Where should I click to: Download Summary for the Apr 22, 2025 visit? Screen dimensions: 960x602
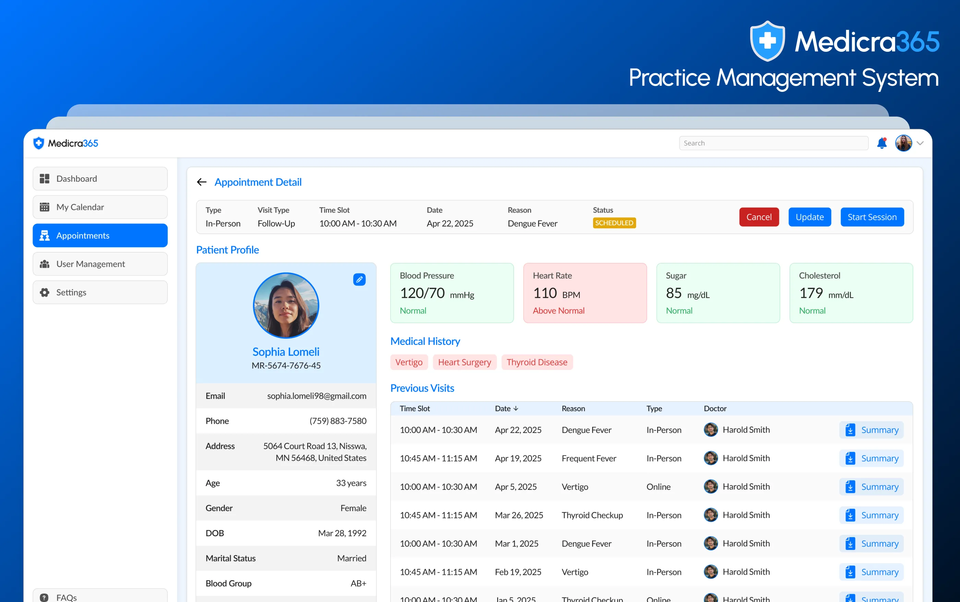(x=871, y=430)
